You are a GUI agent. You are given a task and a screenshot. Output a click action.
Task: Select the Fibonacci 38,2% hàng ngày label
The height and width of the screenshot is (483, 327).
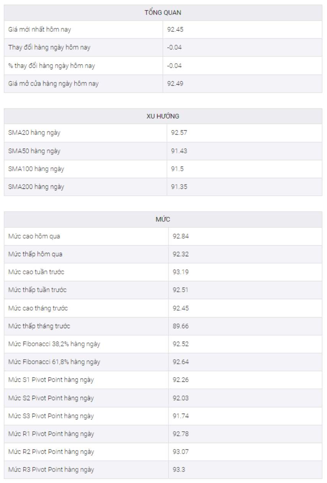54,344
